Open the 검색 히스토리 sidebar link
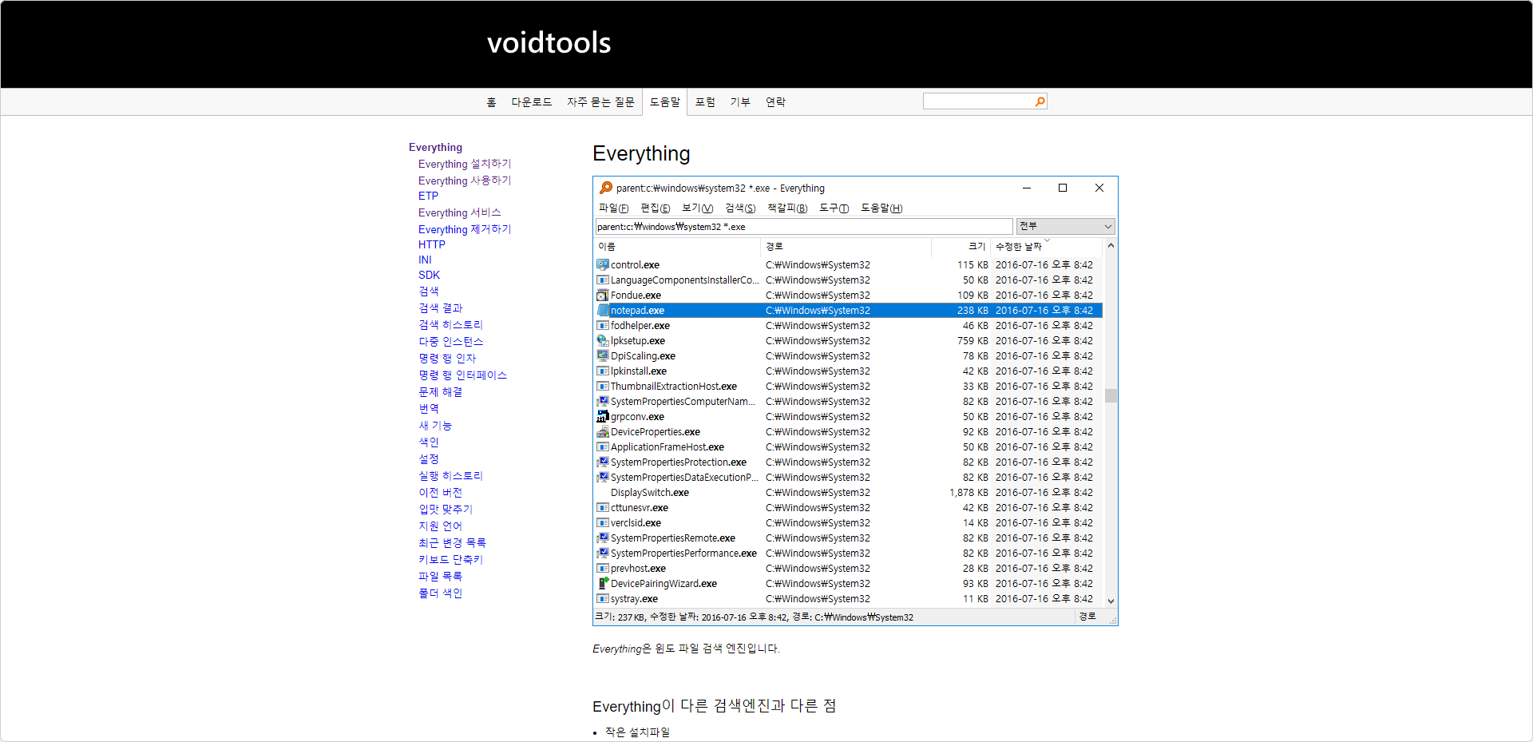1533x742 pixels. [x=451, y=324]
